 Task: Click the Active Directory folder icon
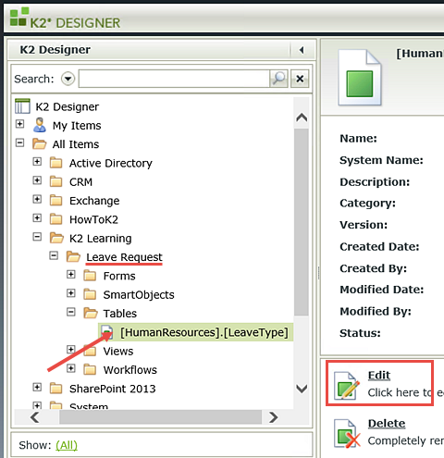coord(55,163)
